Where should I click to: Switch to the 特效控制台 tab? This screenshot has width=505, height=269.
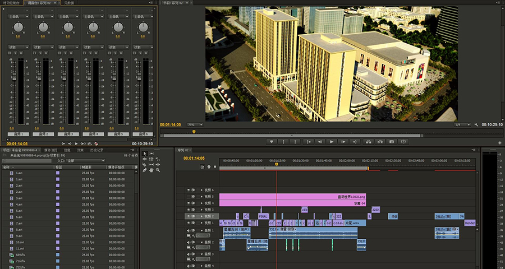[x=12, y=3]
